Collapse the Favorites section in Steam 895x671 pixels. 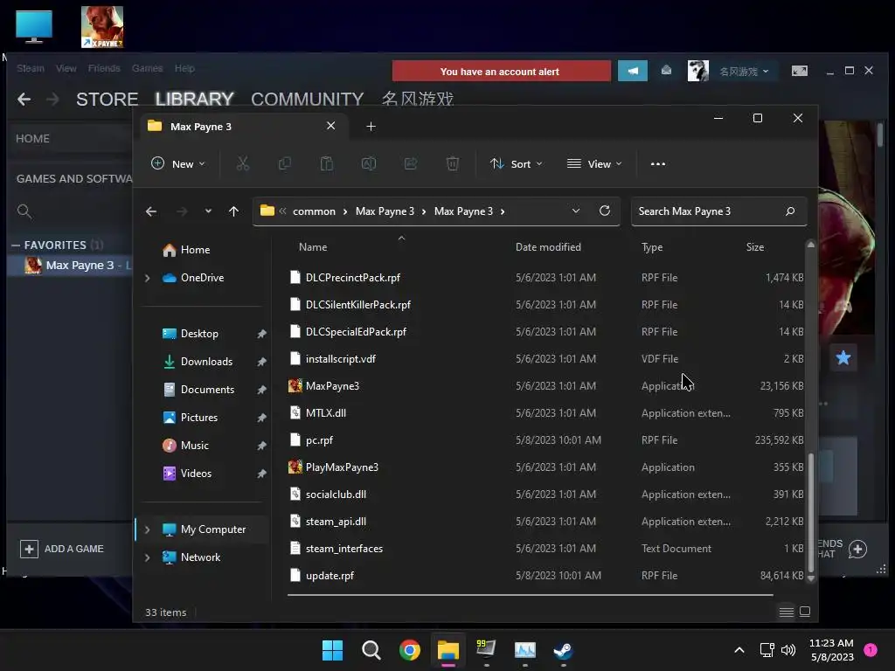coord(16,246)
